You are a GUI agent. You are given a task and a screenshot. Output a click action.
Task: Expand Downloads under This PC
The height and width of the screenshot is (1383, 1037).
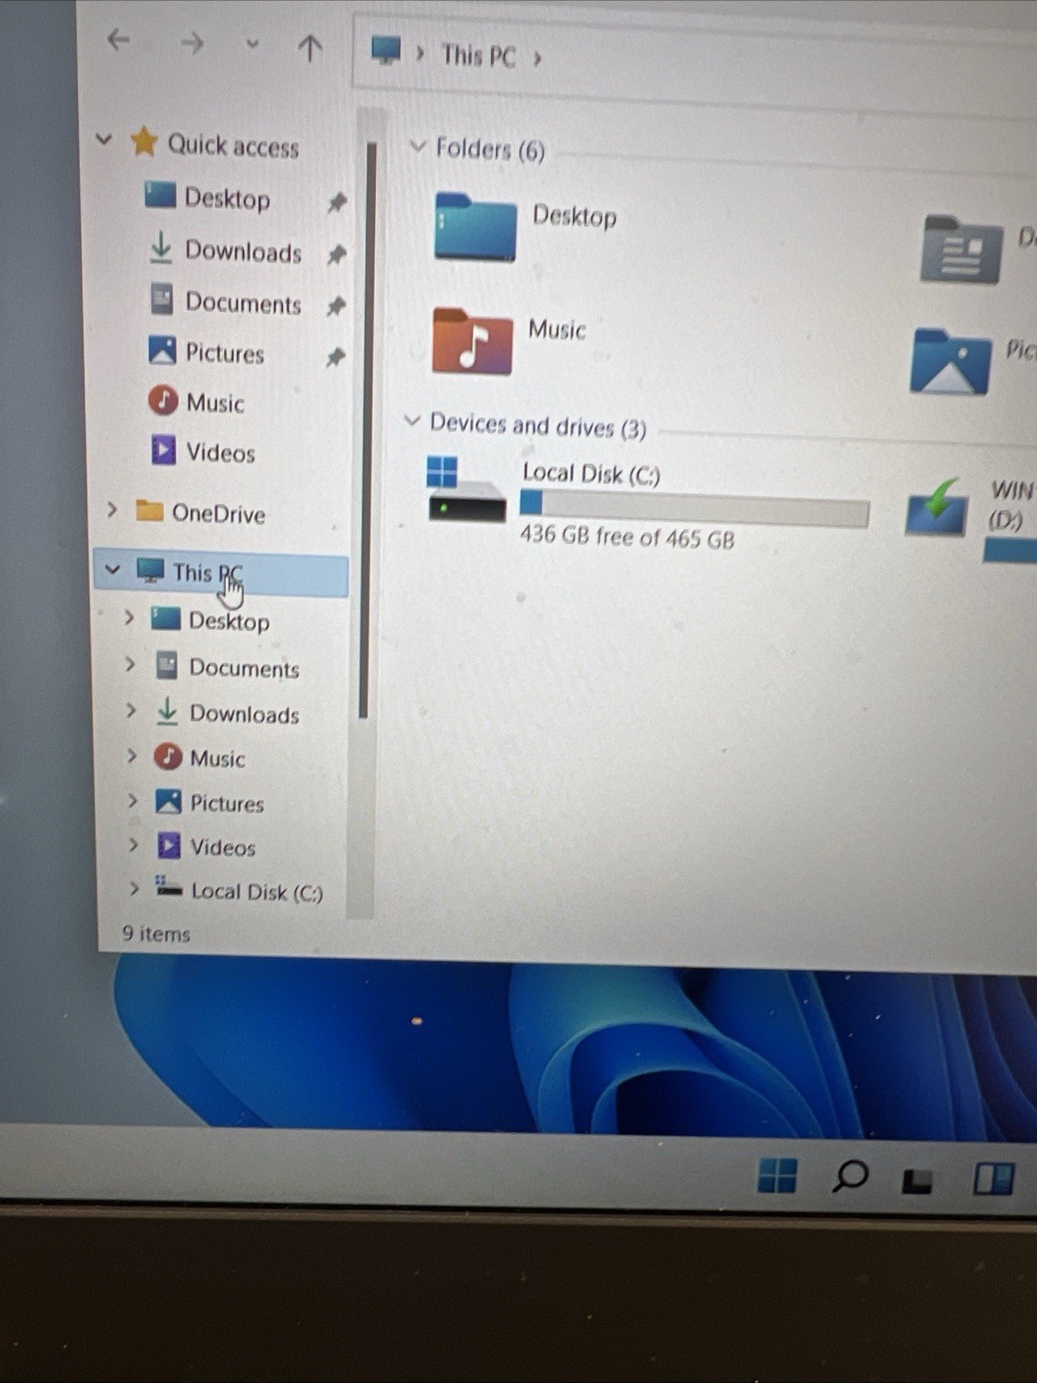coord(130,711)
